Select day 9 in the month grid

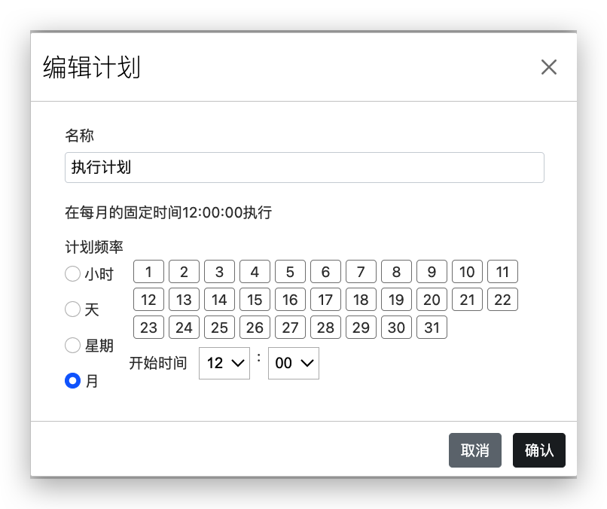432,272
